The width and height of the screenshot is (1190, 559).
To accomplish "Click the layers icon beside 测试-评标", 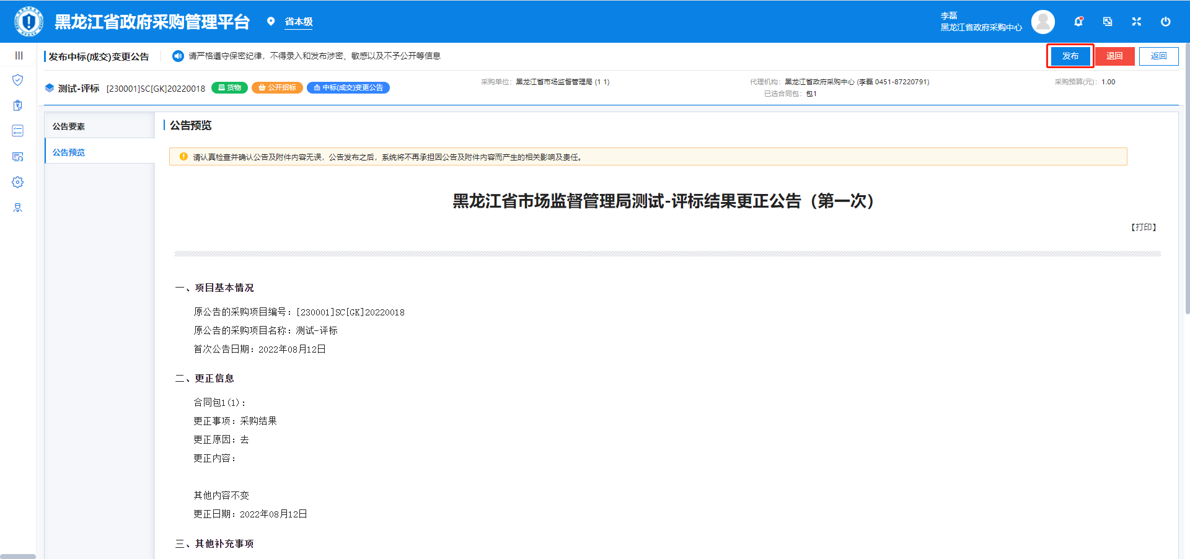I will pos(50,88).
